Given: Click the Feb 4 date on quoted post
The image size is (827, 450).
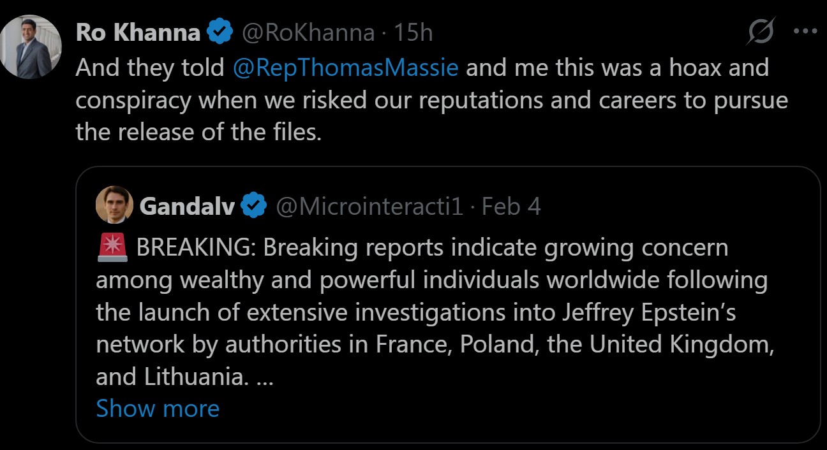Looking at the screenshot, I should coord(511,206).
